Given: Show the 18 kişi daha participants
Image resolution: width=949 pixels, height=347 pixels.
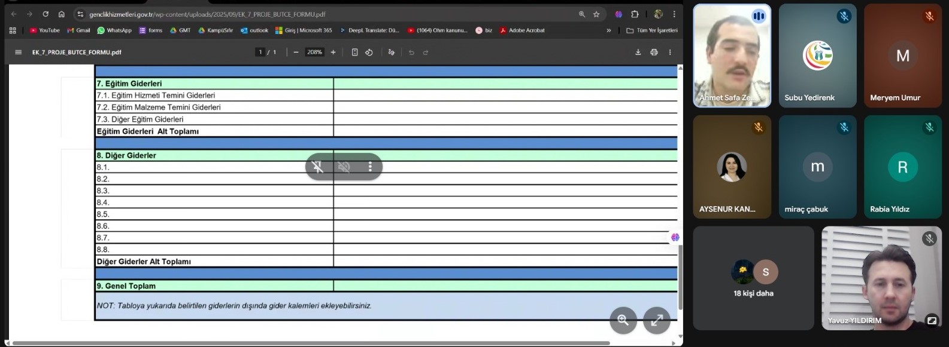Looking at the screenshot, I should click(x=753, y=279).
